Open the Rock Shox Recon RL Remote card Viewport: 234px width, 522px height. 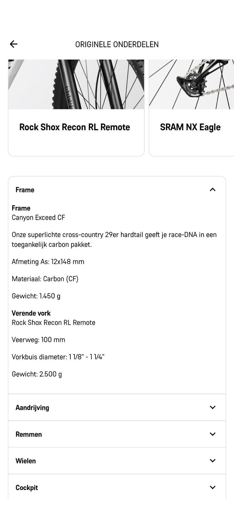pos(76,108)
